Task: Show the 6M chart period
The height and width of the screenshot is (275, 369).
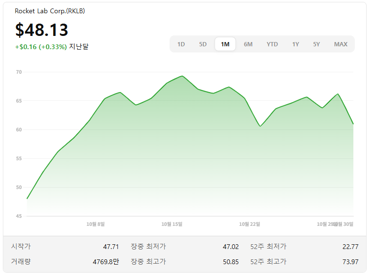Action: point(248,44)
